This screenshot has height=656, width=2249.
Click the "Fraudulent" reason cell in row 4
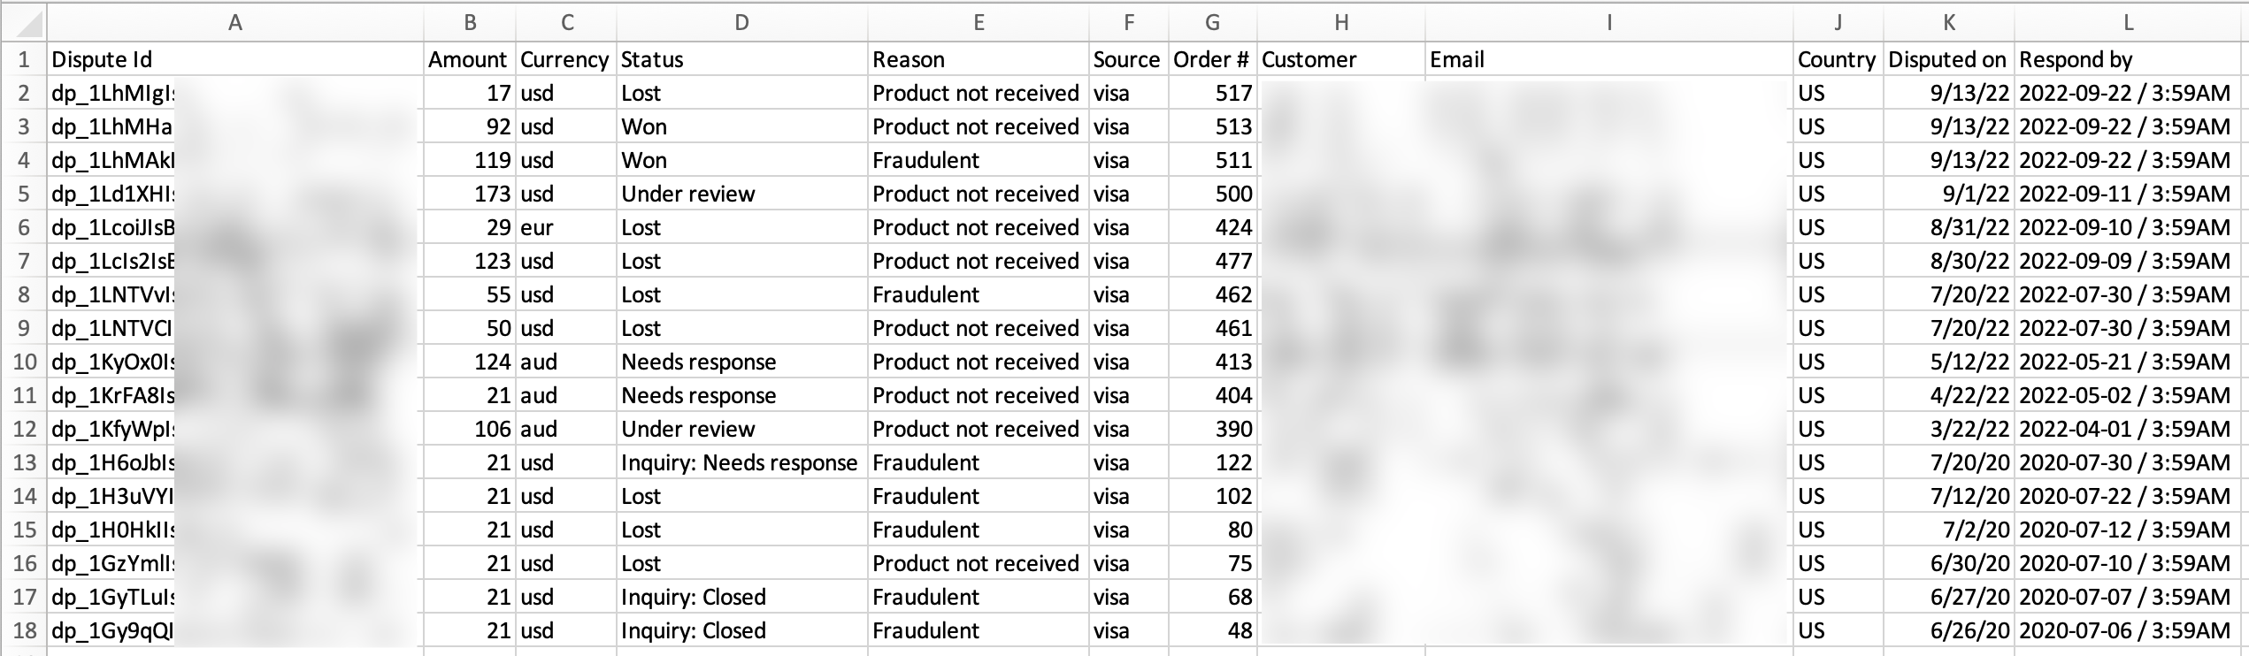click(978, 160)
